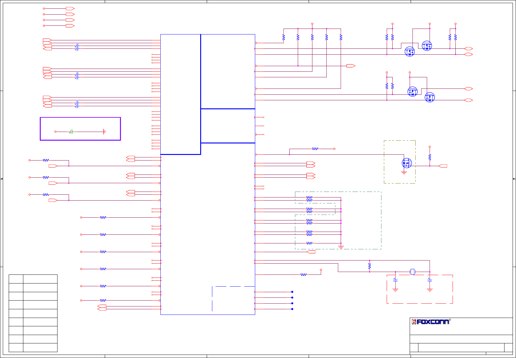Viewport: 516px width, 358px height.
Task: Click the bottommost blue test point dot
Action: [292, 309]
